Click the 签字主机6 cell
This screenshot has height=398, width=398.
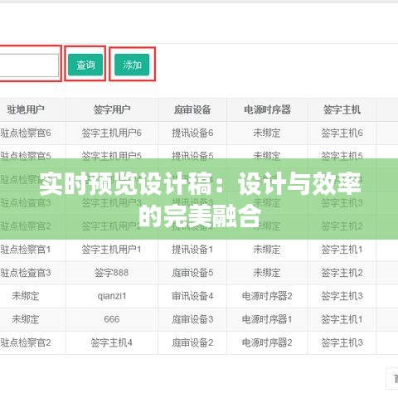(342, 133)
